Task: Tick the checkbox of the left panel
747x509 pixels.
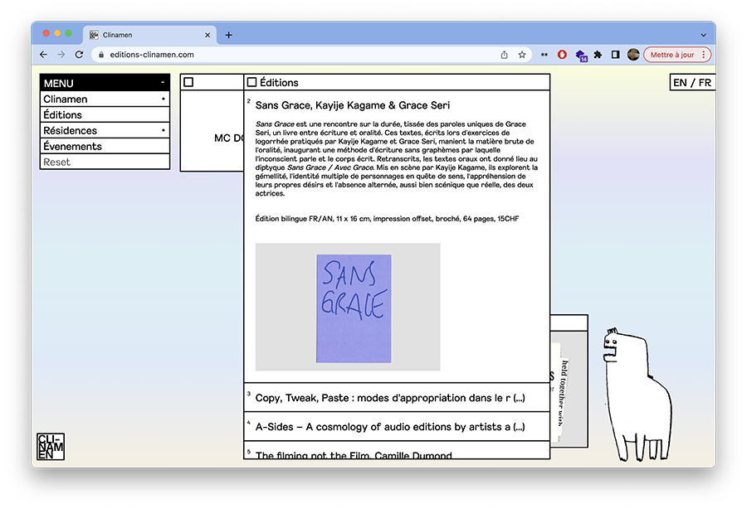Action: pyautogui.click(x=188, y=82)
